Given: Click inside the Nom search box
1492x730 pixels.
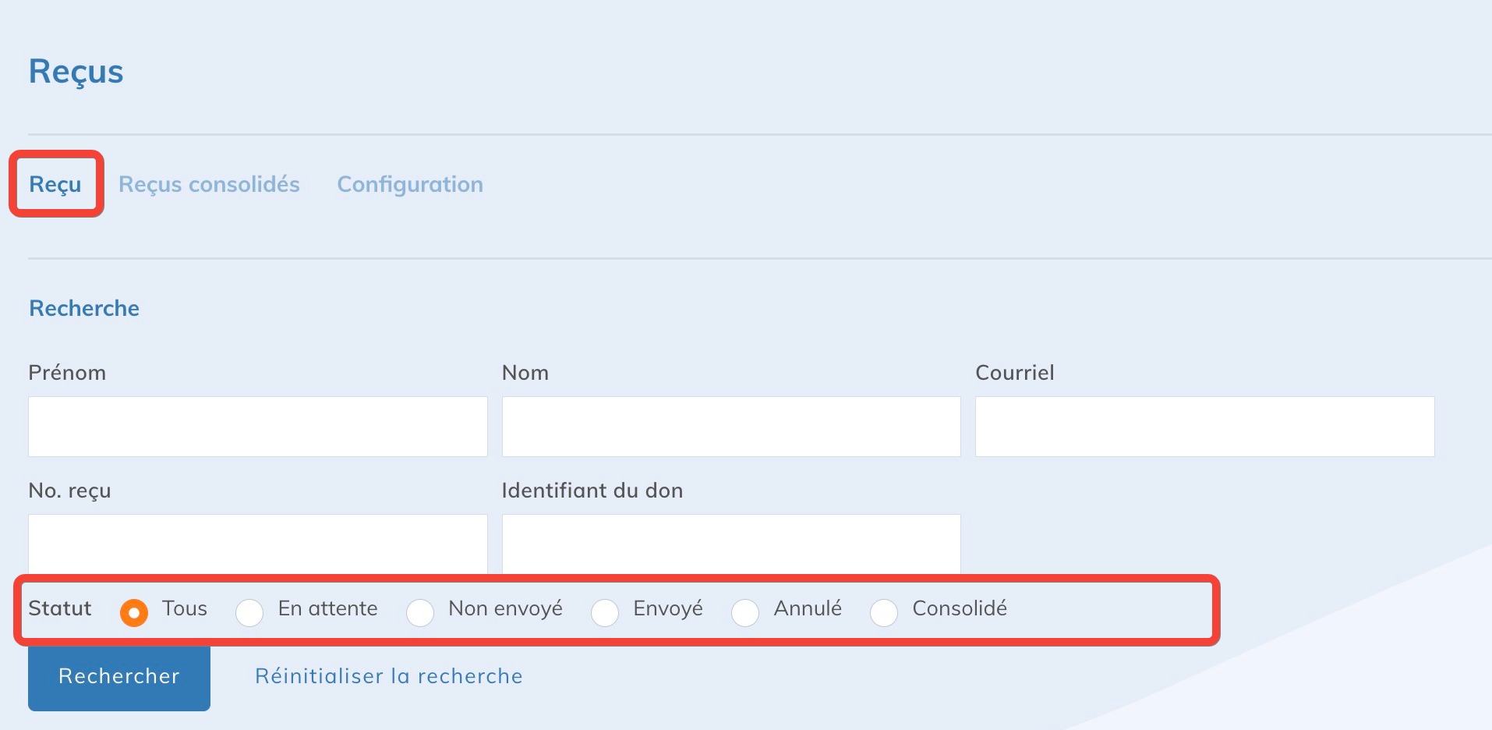Looking at the screenshot, I should tap(730, 426).
